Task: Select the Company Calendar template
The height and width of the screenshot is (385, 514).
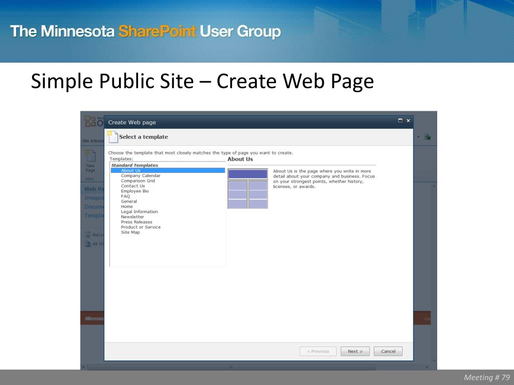Action: tap(141, 176)
